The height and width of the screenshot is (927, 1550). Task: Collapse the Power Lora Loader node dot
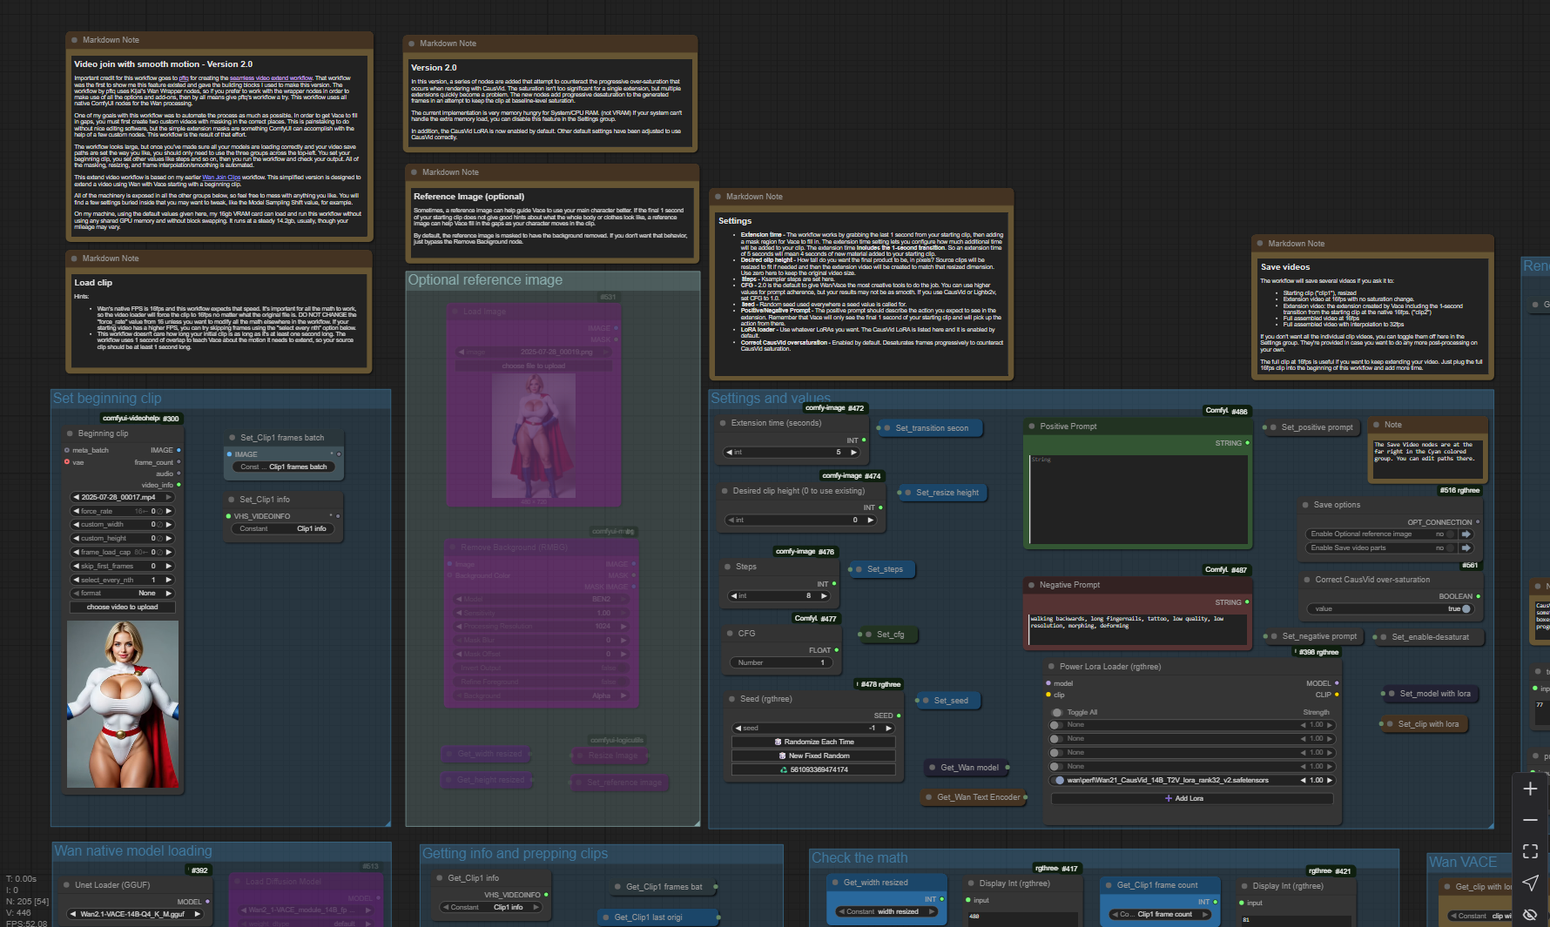tap(1051, 667)
